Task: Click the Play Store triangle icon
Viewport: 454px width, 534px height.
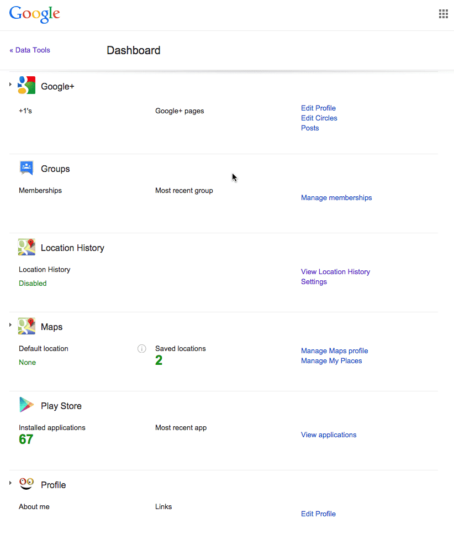Action: (27, 405)
